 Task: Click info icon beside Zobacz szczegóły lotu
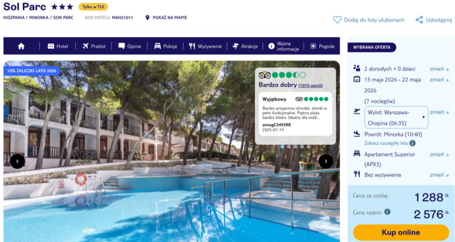click(x=412, y=143)
